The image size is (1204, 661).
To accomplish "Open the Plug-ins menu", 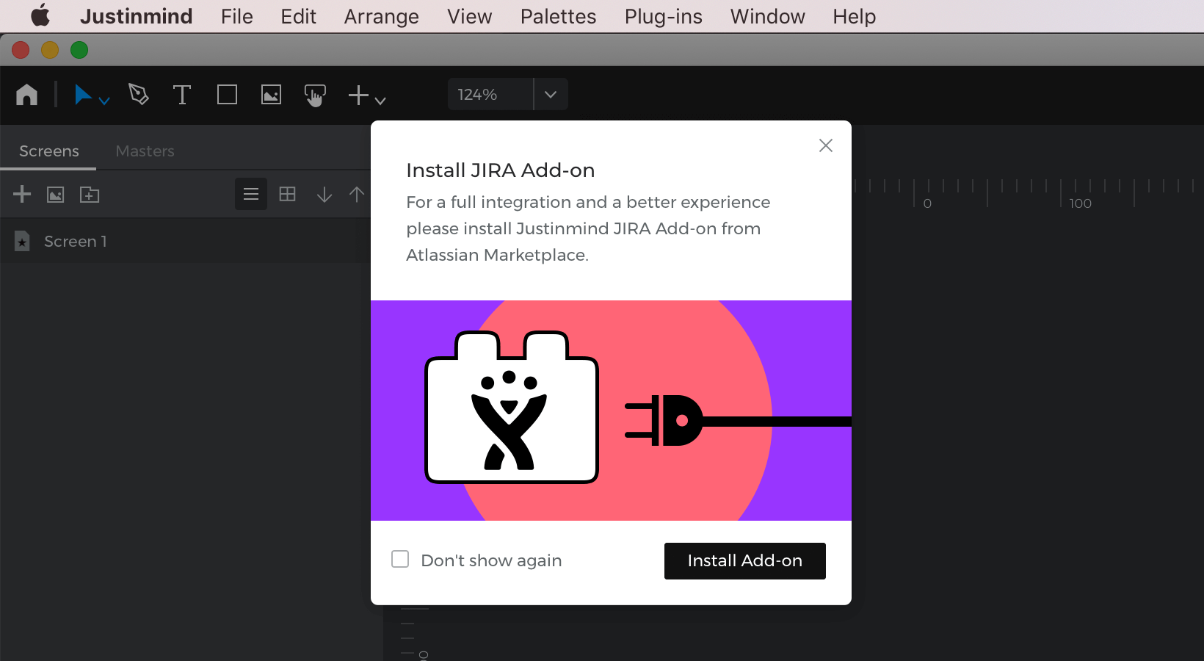I will pos(664,16).
